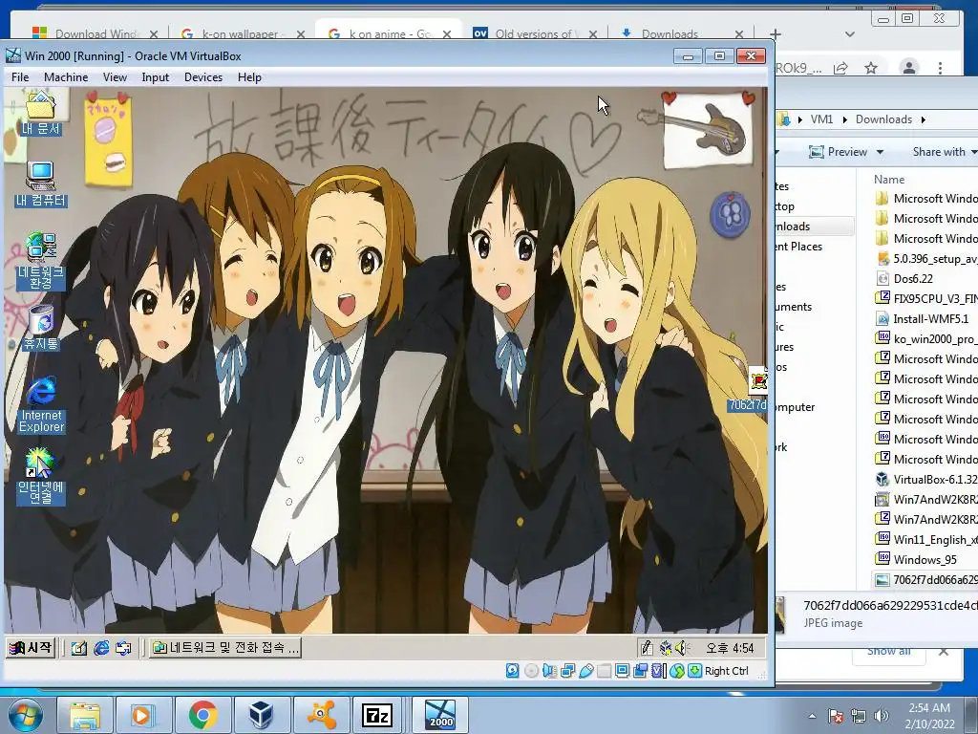This screenshot has height=734, width=978.
Task: Click the VirtualBox display indicator
Action: 623,671
